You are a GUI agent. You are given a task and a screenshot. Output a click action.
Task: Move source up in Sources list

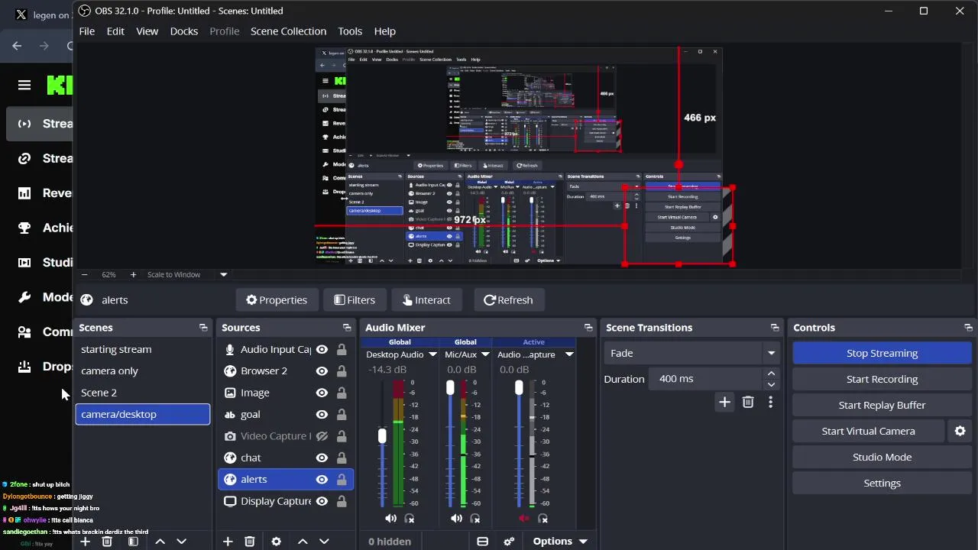[303, 541]
